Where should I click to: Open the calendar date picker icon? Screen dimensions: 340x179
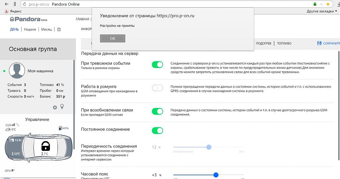pyautogui.click(x=59, y=30)
